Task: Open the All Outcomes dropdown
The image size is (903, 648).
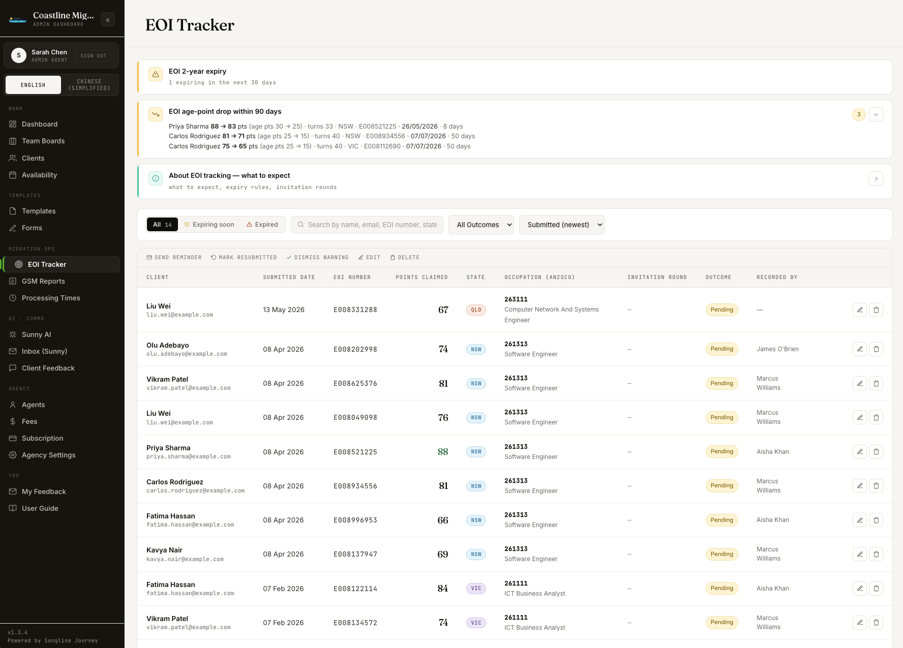Action: point(481,225)
